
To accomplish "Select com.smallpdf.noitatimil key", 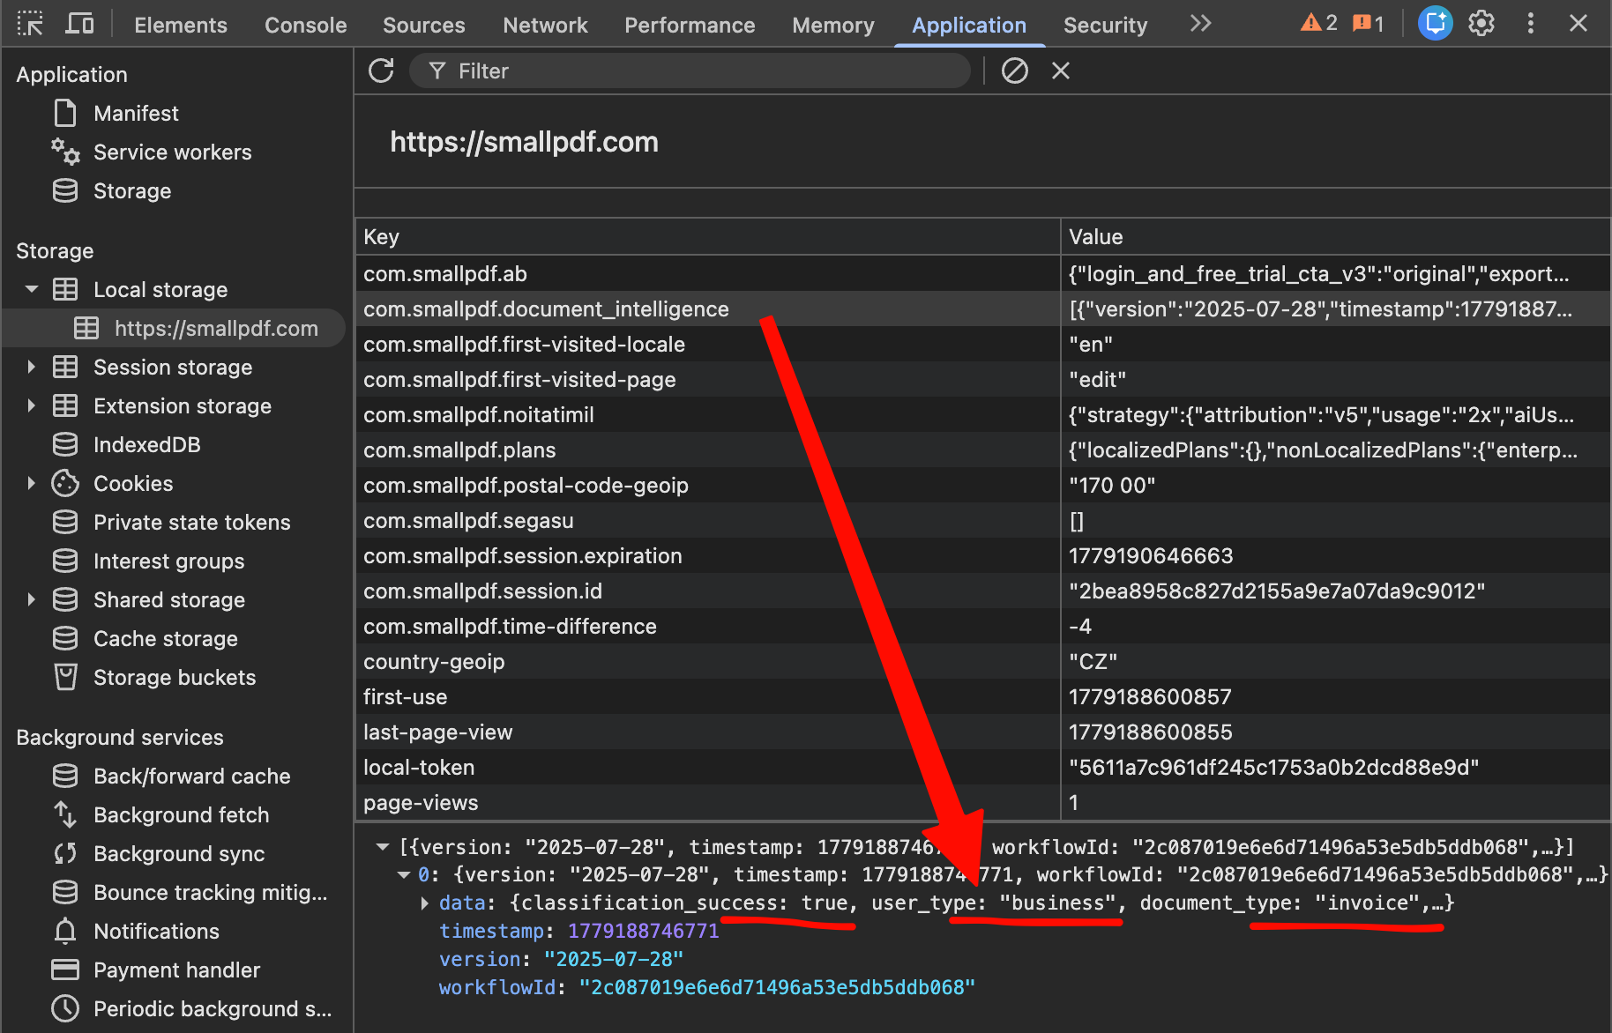I will [x=478, y=414].
